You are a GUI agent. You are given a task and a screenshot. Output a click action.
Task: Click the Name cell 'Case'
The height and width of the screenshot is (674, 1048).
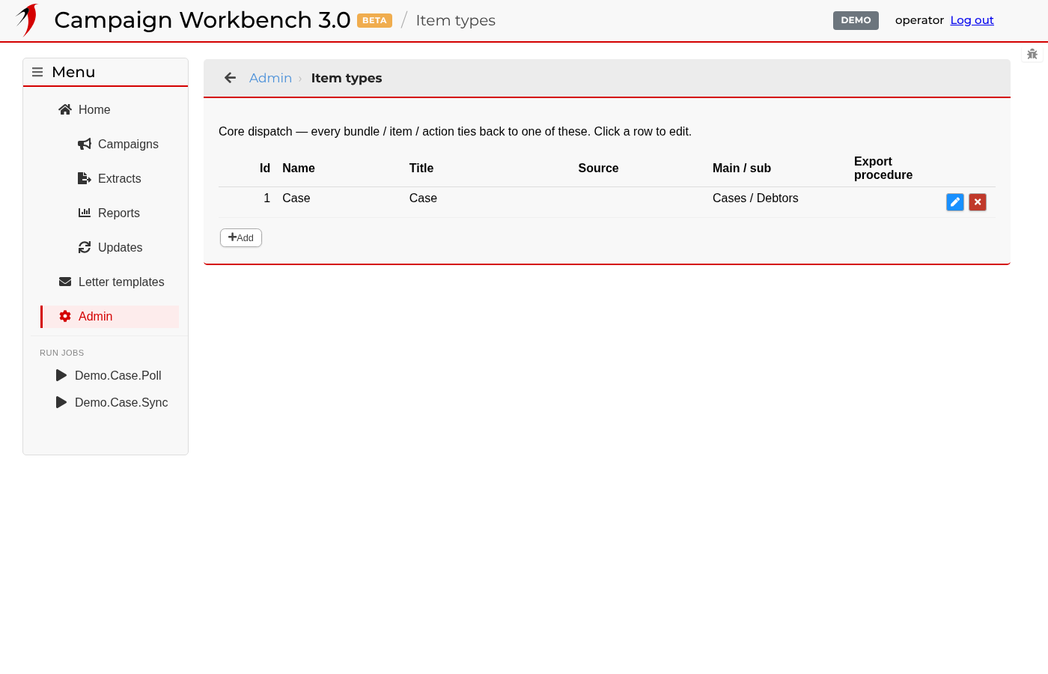click(x=296, y=198)
